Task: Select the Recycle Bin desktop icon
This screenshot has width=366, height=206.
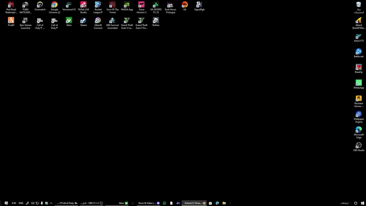Action: click(359, 8)
